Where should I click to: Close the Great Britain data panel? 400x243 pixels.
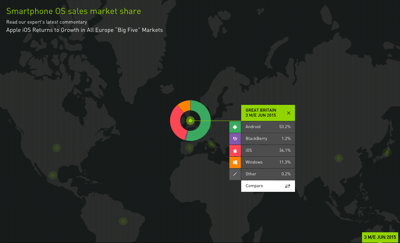[x=289, y=113]
